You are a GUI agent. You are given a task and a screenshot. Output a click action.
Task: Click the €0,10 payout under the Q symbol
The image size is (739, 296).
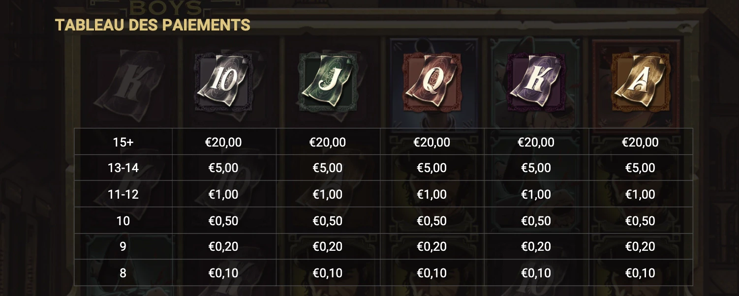(x=432, y=273)
